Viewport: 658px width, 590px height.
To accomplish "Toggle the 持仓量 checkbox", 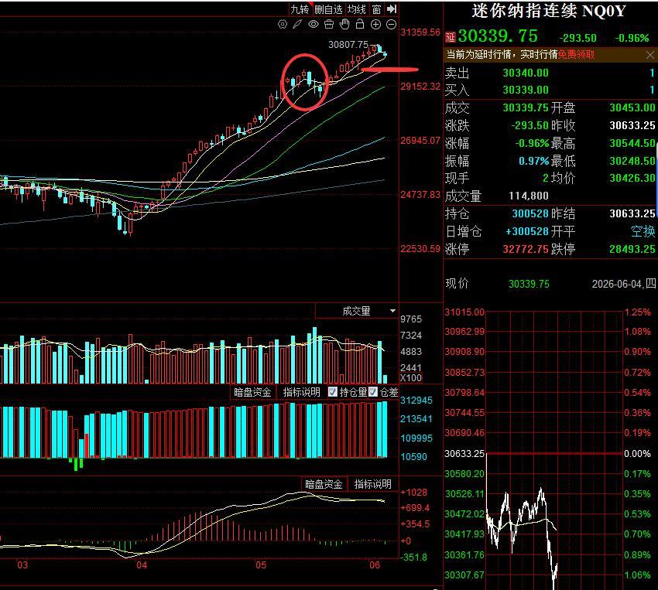I will (x=333, y=392).
